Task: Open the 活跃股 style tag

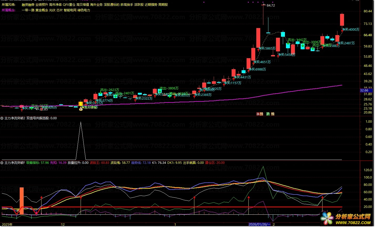Action: click(139, 5)
